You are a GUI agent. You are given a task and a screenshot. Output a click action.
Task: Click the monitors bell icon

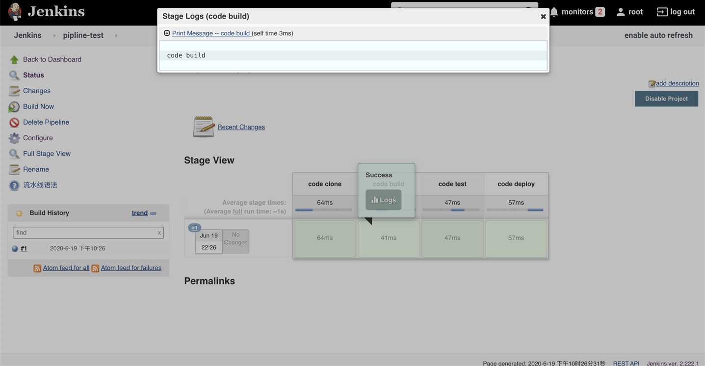pos(554,12)
